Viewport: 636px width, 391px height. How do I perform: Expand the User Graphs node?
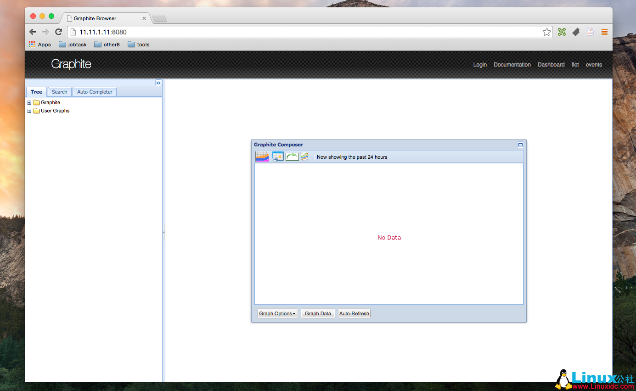[29, 111]
